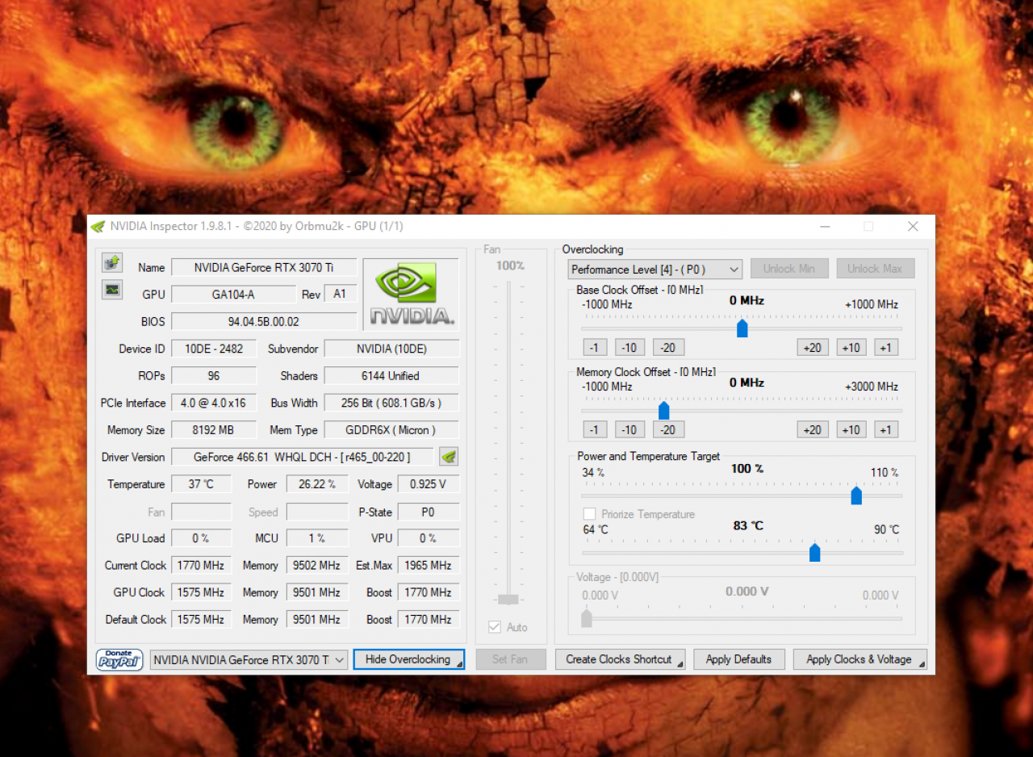Viewport: 1033px width, 757px height.
Task: Click the PCIe Interface value 4.0 @ 4.0 x16
Action: 214,403
